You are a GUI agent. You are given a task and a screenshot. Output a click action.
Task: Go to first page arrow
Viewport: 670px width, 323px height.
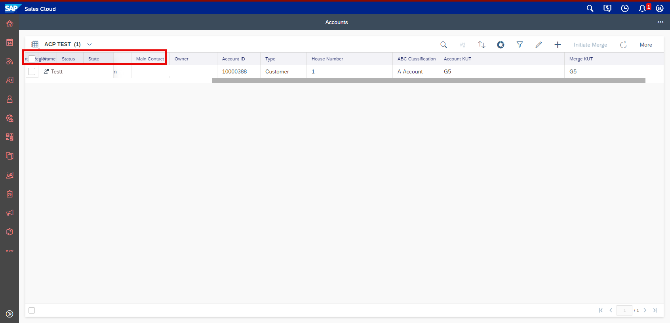[601, 310]
